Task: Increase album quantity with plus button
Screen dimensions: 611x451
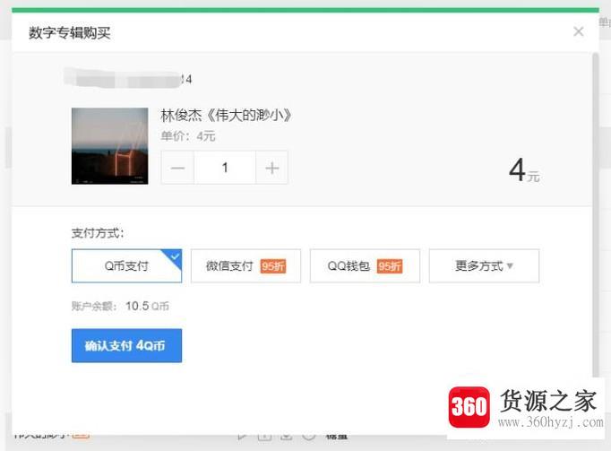Action: 272,168
